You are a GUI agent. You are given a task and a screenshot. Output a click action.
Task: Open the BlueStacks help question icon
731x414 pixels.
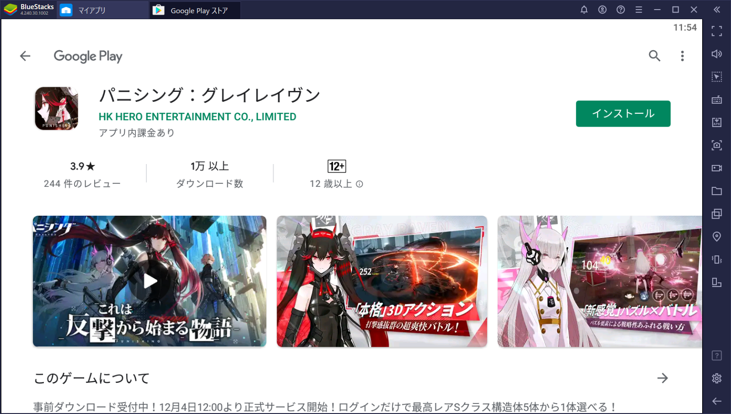pyautogui.click(x=621, y=10)
